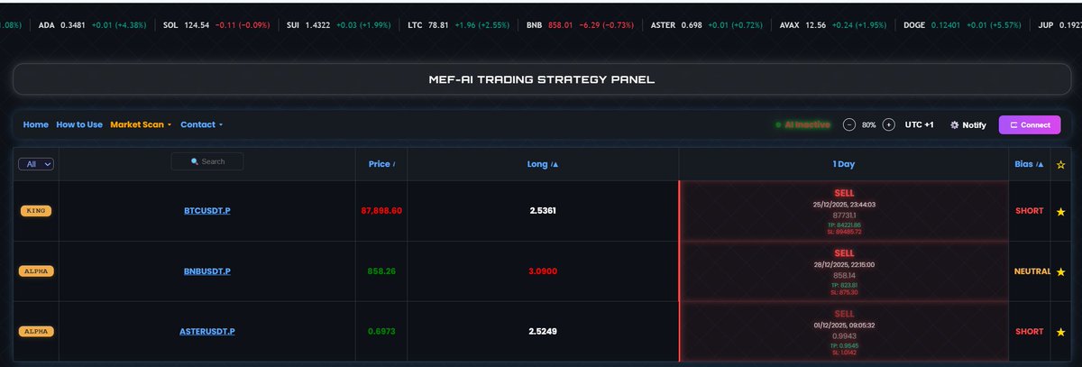Click the NEUTRAL bias on BNBUSDT.P row
1082x367 pixels.
[1032, 271]
